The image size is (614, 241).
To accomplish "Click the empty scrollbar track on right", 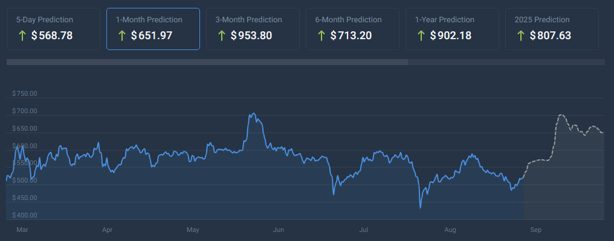I will pyautogui.click(x=506, y=62).
